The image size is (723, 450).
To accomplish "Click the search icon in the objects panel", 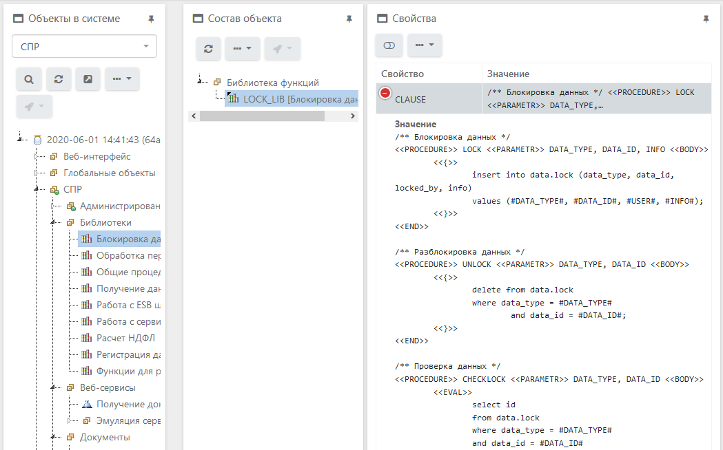I will 29,79.
